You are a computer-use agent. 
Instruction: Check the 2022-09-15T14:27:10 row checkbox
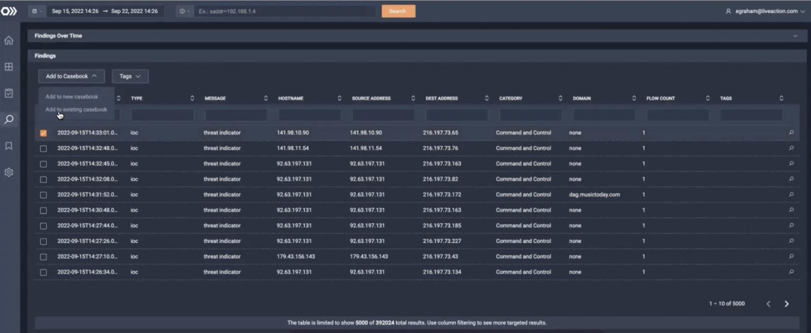pyautogui.click(x=43, y=257)
